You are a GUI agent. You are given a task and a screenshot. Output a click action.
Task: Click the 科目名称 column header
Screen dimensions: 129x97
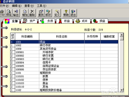pos(62,36)
